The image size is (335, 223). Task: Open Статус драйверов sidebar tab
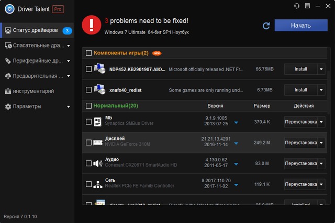[x=37, y=31]
